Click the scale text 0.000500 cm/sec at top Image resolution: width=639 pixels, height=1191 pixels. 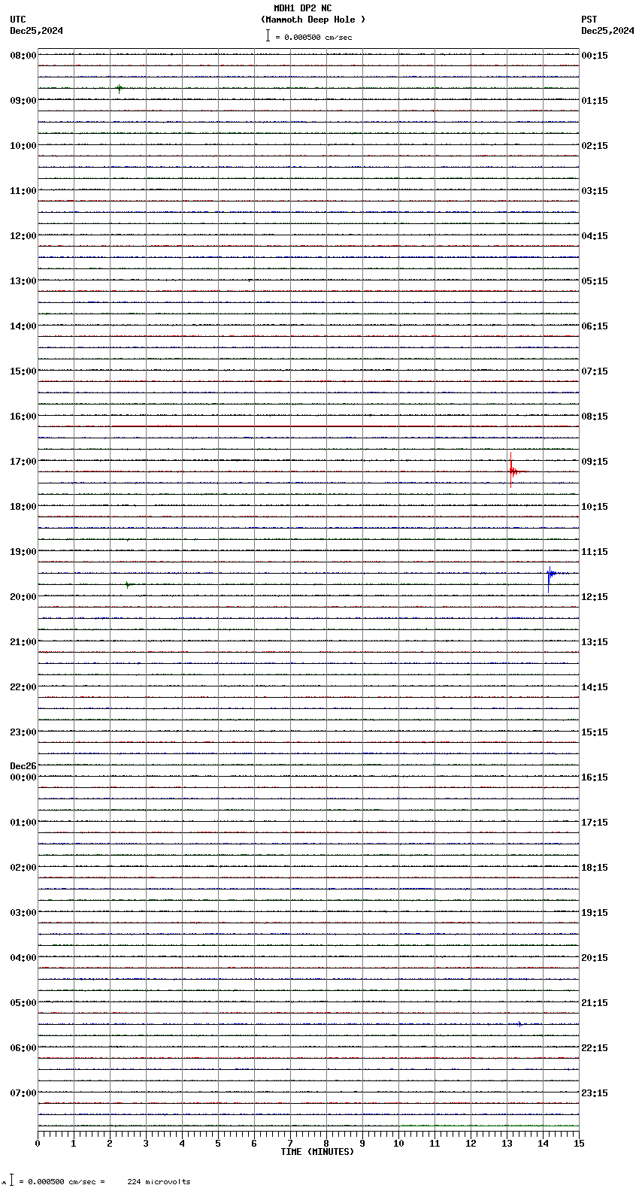pyautogui.click(x=318, y=37)
